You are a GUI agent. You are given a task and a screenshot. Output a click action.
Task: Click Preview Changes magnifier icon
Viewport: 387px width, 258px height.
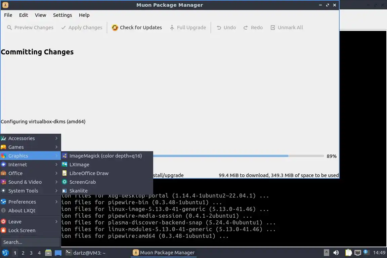[9, 28]
